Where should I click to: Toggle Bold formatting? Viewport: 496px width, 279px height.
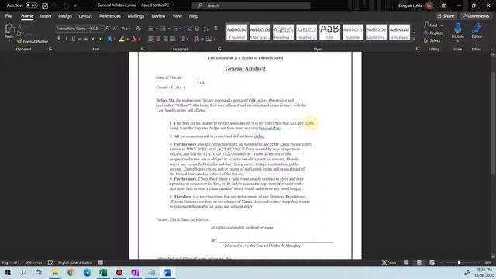pyautogui.click(x=59, y=39)
